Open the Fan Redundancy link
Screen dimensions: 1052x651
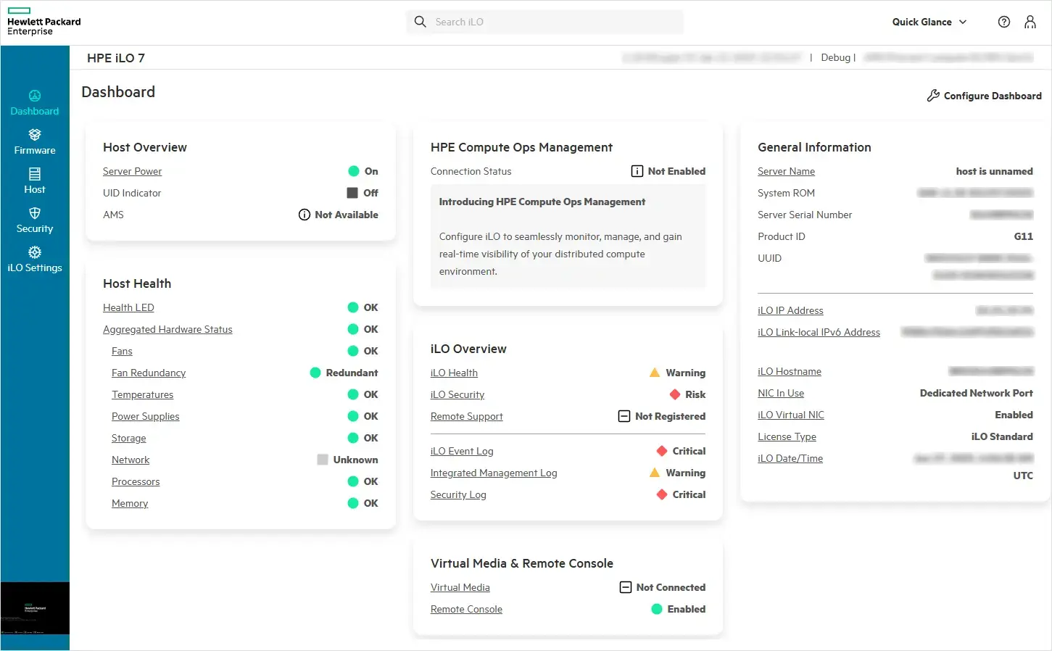point(149,373)
